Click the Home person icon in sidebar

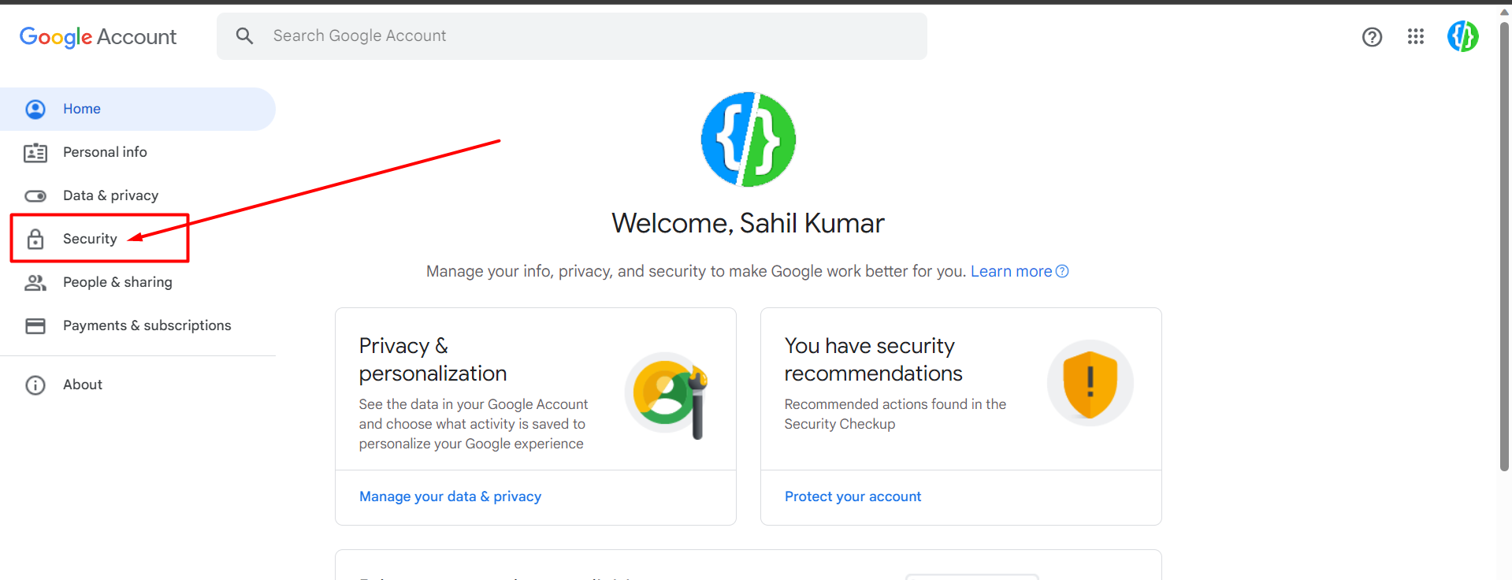pos(35,109)
